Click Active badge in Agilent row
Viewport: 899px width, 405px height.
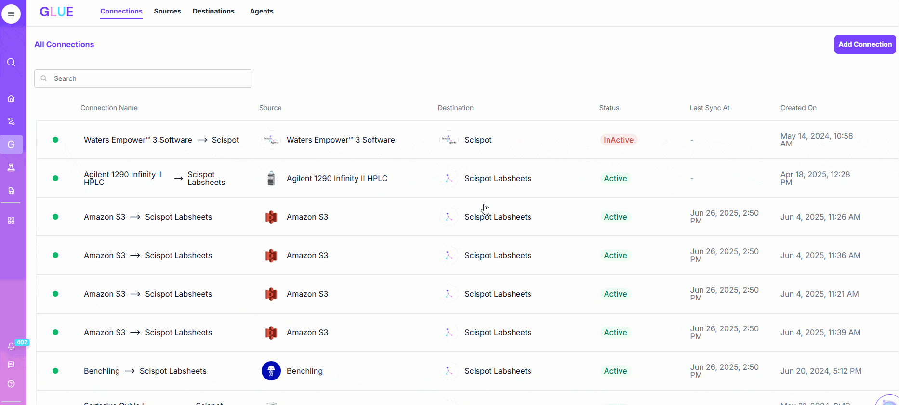click(615, 178)
